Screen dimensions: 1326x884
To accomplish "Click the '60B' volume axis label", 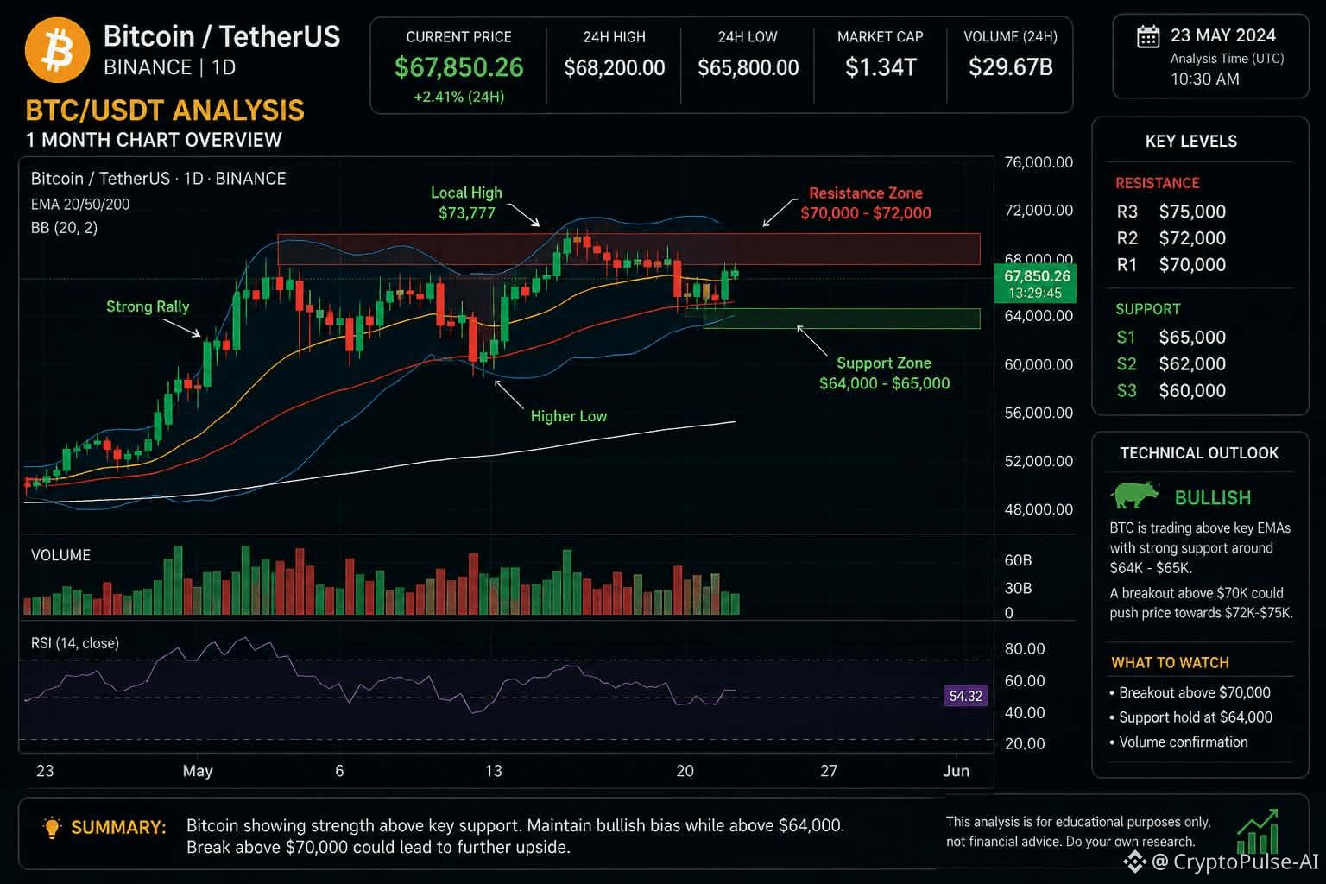I will pyautogui.click(x=1018, y=560).
